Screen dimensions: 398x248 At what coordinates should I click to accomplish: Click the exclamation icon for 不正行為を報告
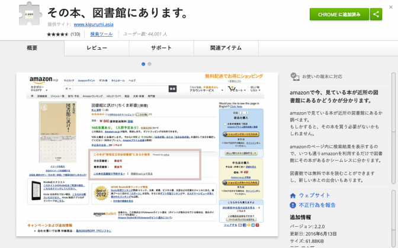pos(293,205)
